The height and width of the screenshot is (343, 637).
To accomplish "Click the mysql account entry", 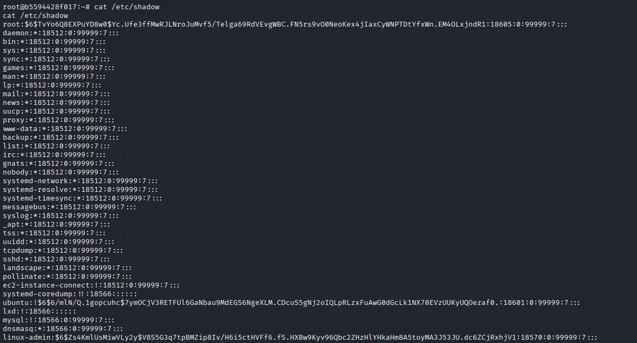I will point(58,320).
